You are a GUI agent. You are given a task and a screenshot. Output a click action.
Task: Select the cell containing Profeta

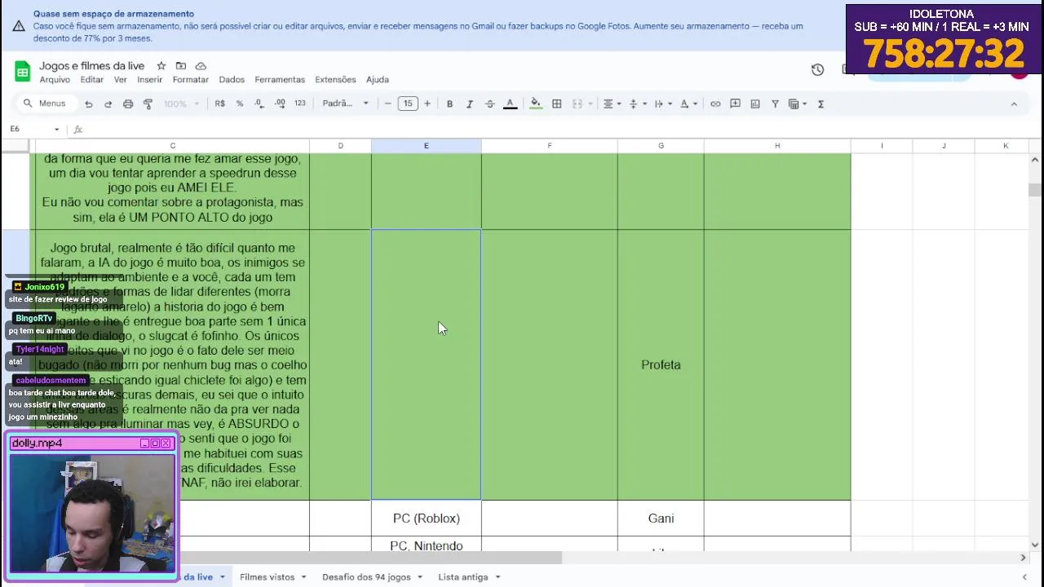coord(661,364)
